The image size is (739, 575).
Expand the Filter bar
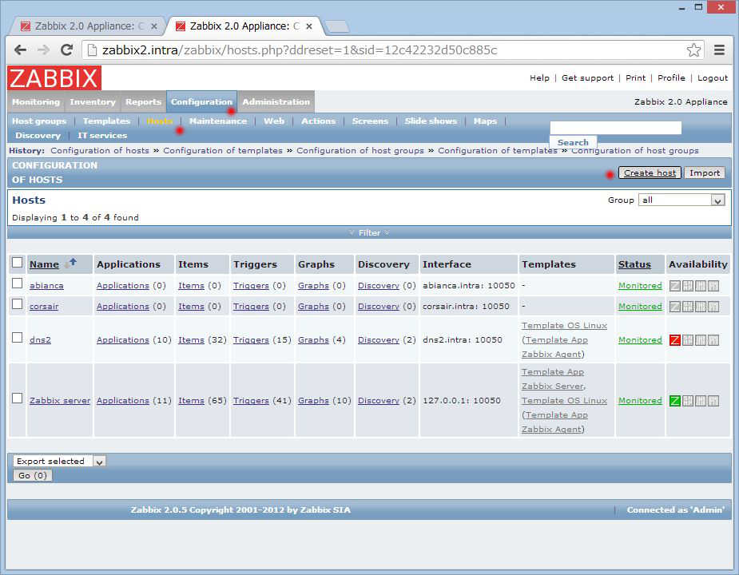(369, 233)
